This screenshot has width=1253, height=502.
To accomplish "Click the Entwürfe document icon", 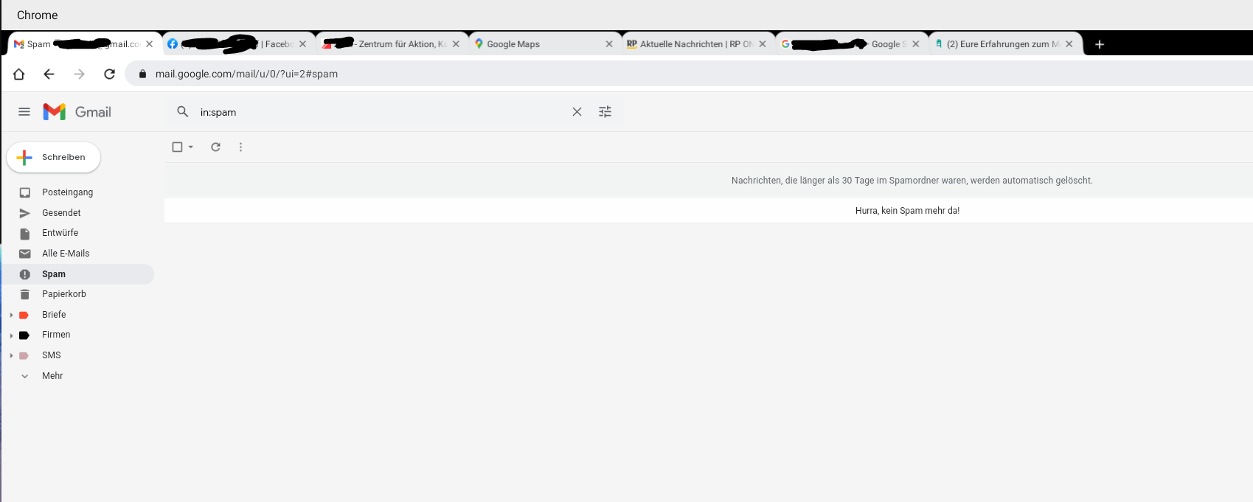I will click(25, 234).
